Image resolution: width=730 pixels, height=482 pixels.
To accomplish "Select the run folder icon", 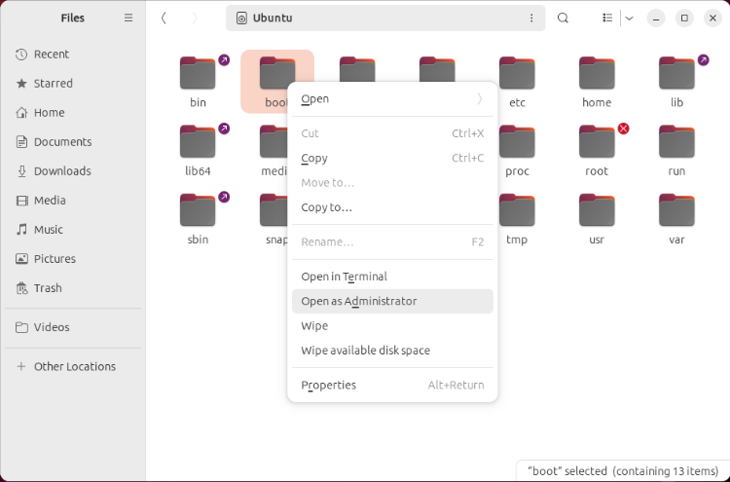I will 676,141.
